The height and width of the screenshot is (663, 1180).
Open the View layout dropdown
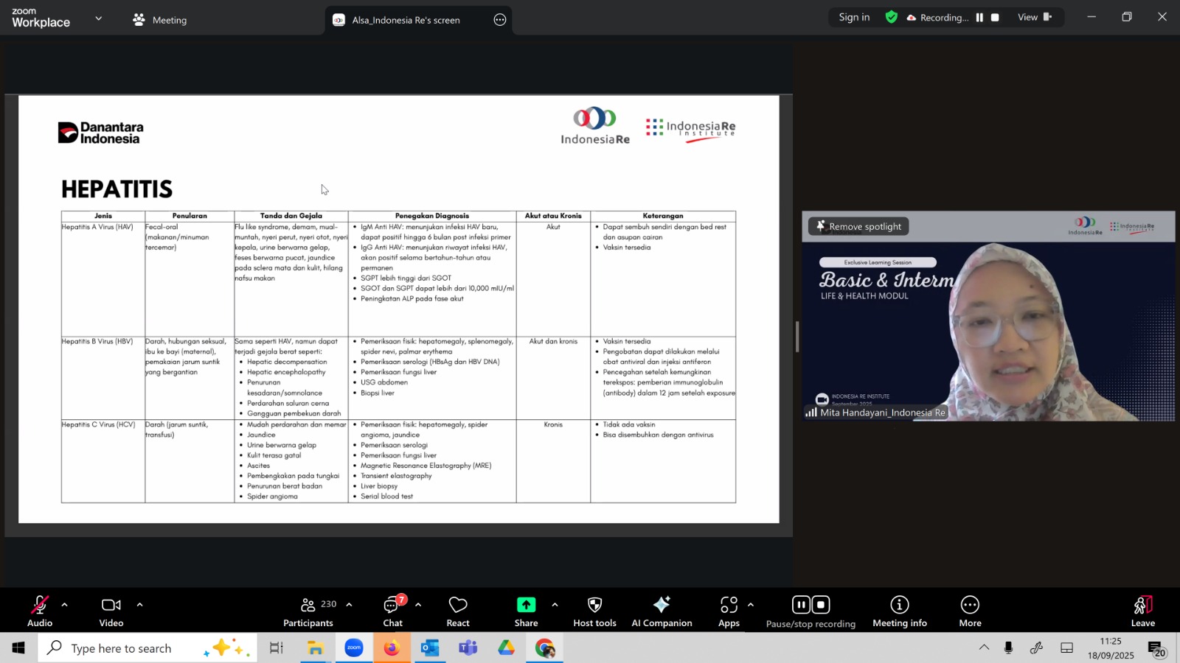pos(1034,18)
